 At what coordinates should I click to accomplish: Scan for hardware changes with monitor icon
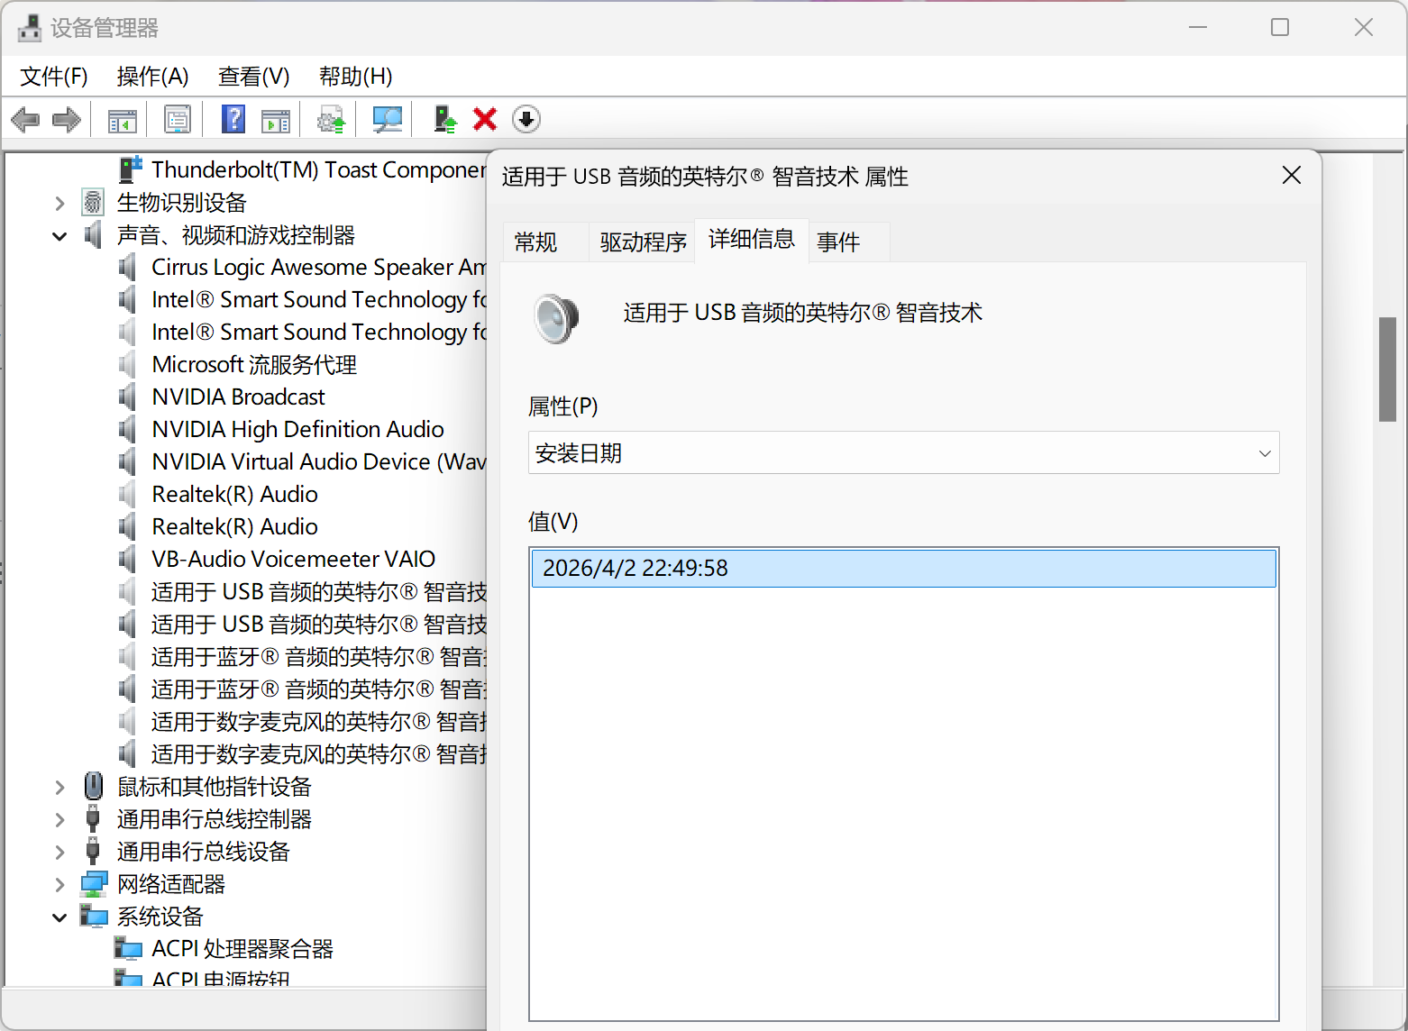pos(388,119)
